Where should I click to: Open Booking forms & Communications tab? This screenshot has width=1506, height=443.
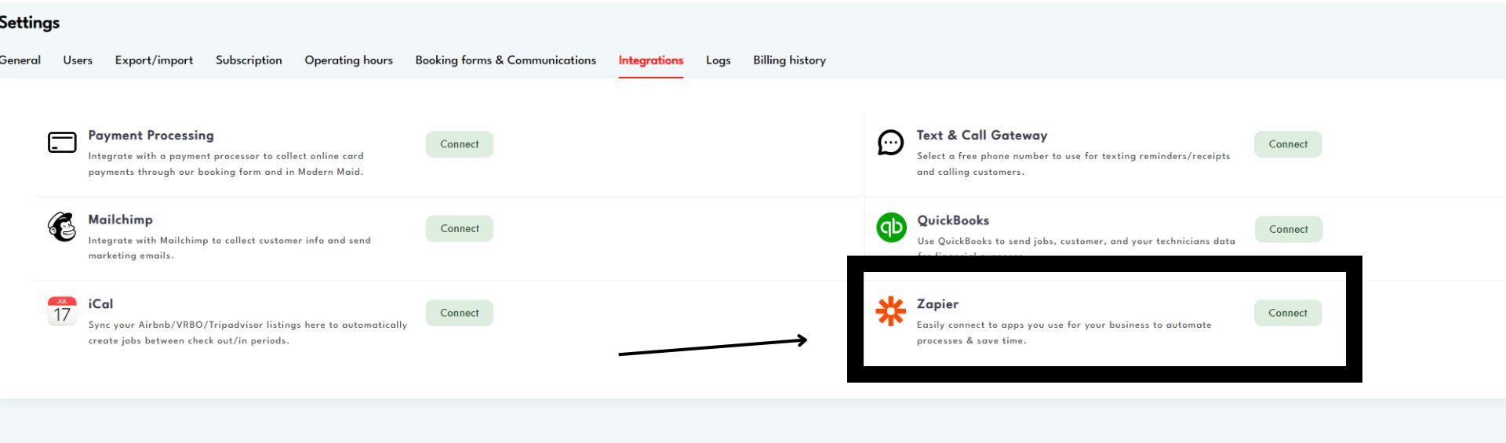pos(506,60)
